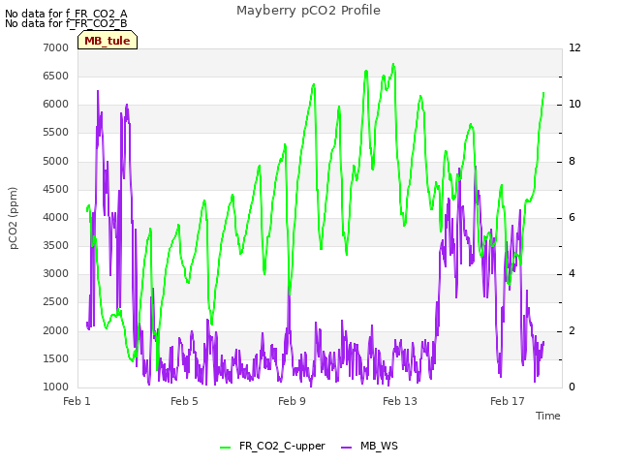
Task: Click the Mayberry pCO2 Profile title
Action: pyautogui.click(x=308, y=11)
